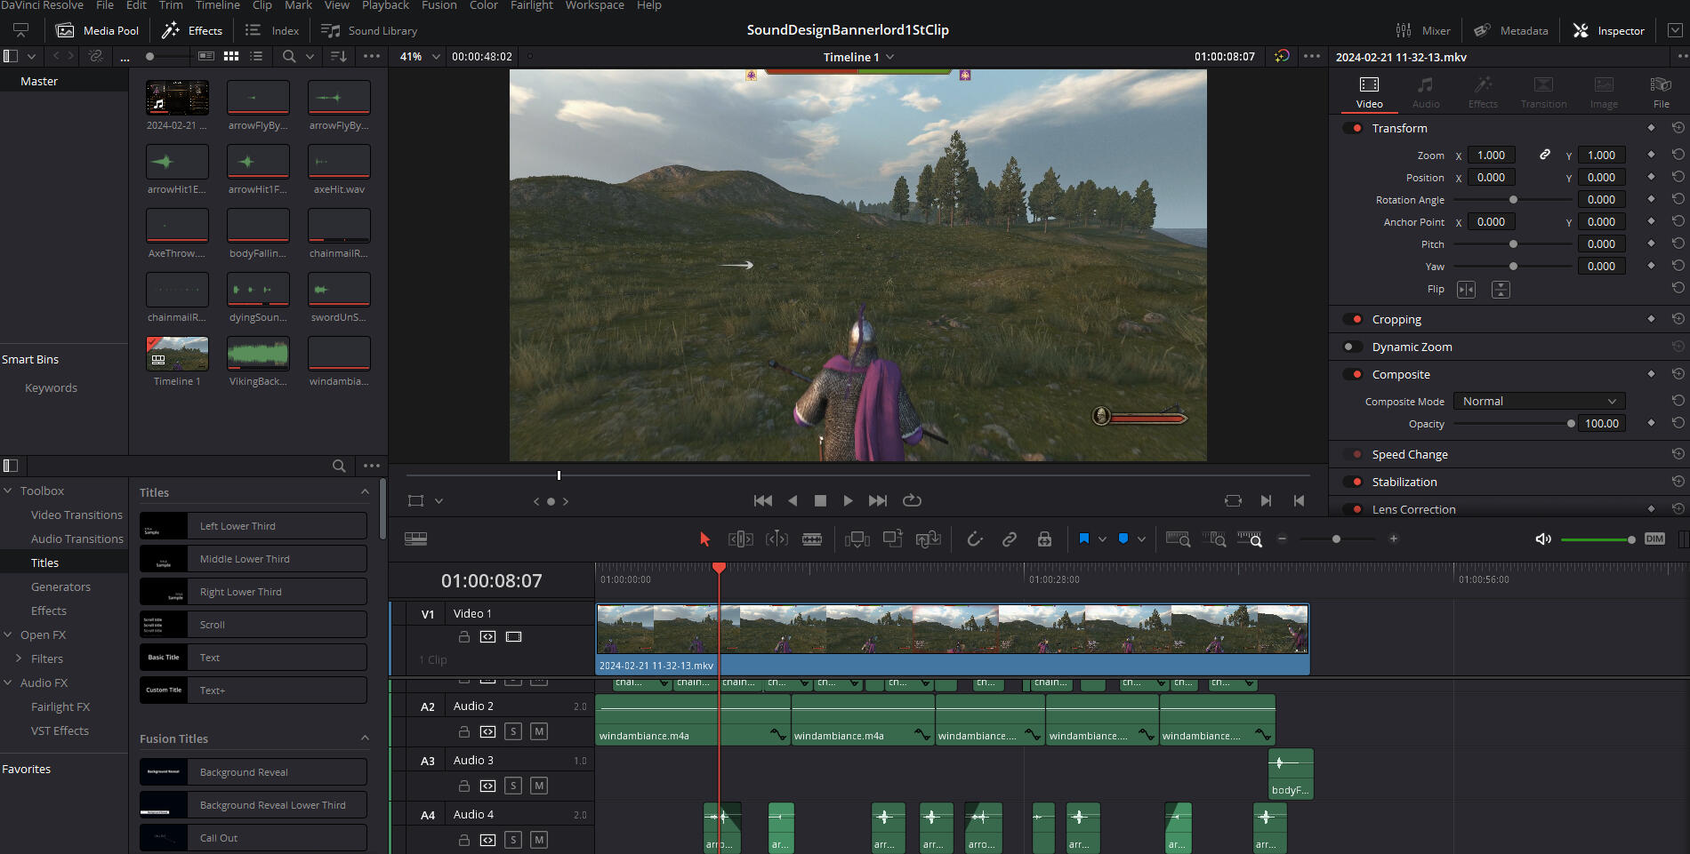Activate the Trim Edit Mode tool
Image resolution: width=1690 pixels, height=854 pixels.
pyautogui.click(x=740, y=539)
